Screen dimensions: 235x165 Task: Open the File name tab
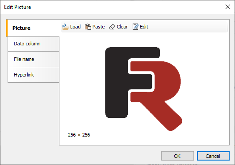tap(34, 59)
